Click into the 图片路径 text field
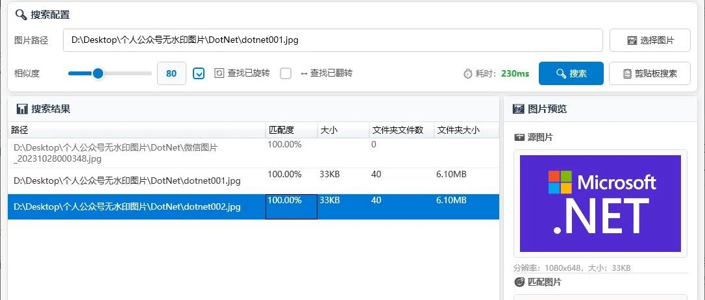 [333, 40]
